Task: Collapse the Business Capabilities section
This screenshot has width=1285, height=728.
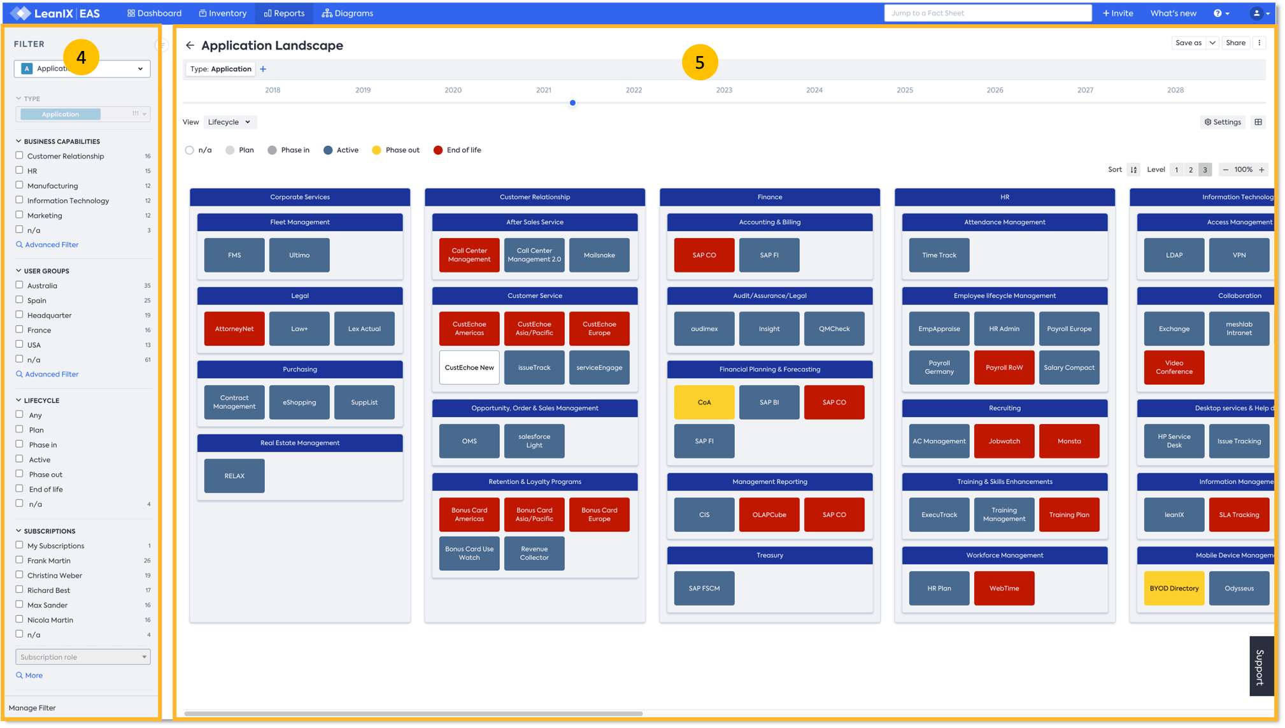Action: click(18, 141)
